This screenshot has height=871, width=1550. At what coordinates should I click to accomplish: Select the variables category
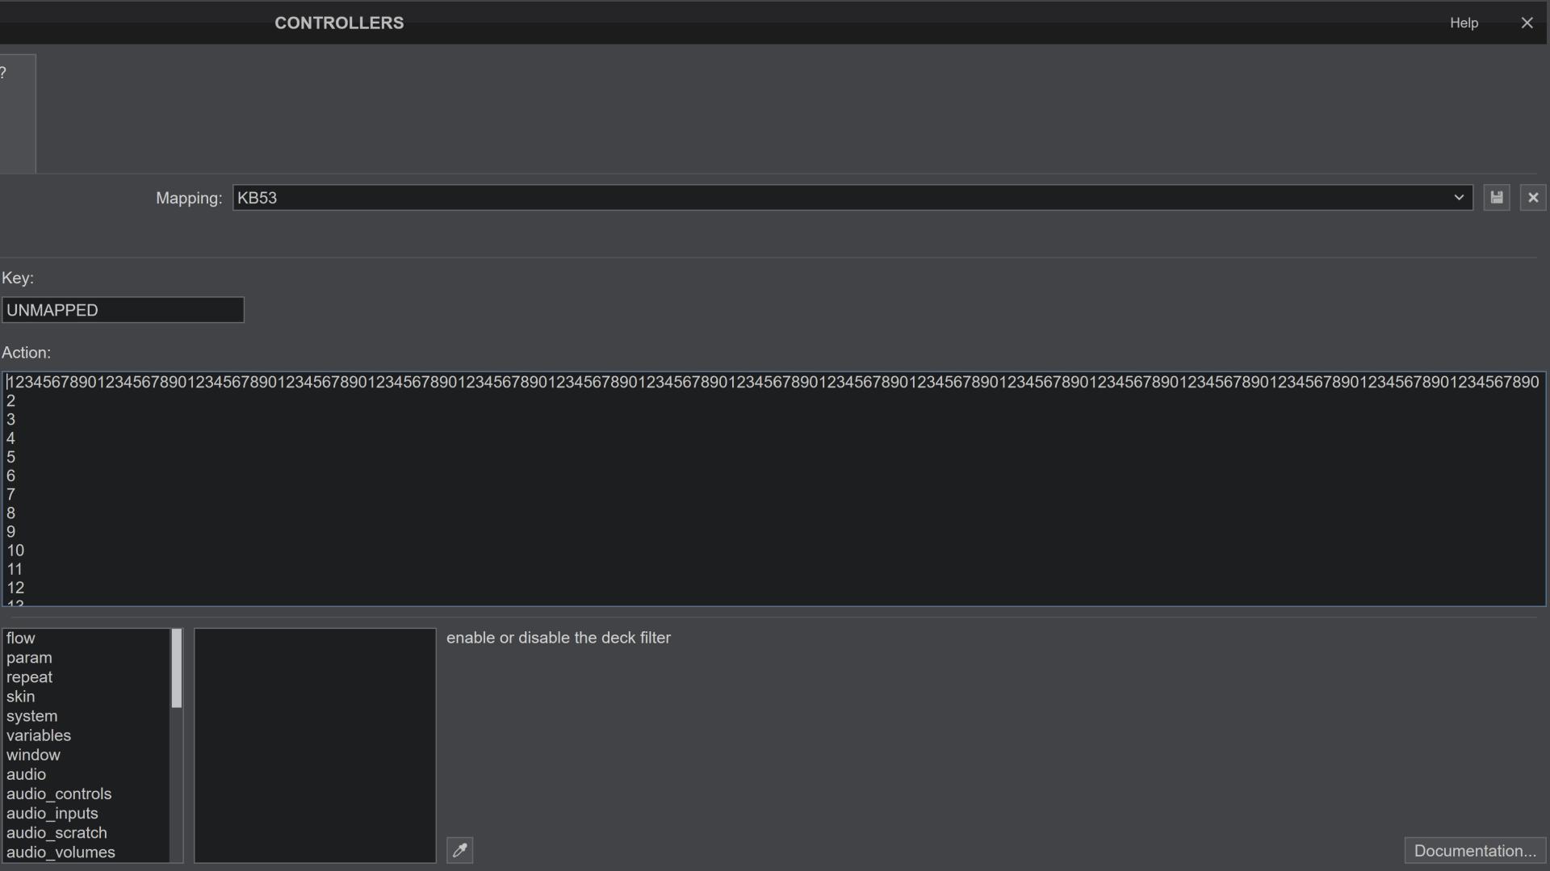pos(39,735)
